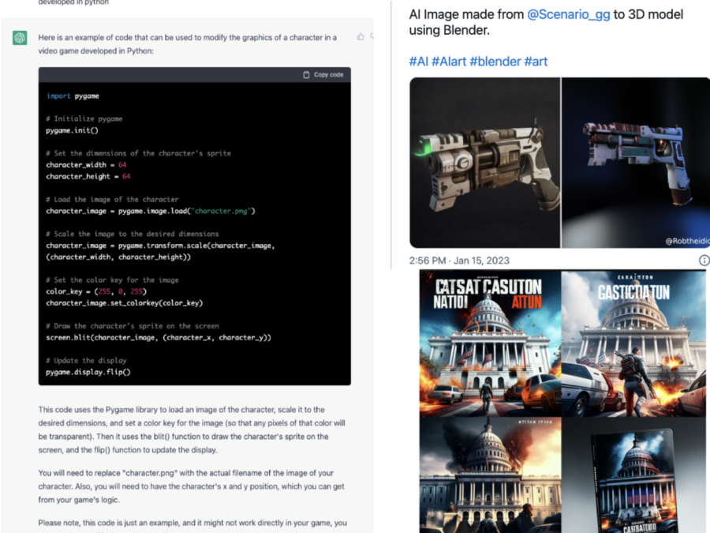The width and height of the screenshot is (710, 533).
Task: Open the poster titled CATSAT CASUTON NATIDI ATTUN
Action: click(x=491, y=343)
